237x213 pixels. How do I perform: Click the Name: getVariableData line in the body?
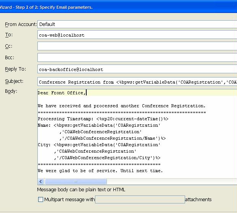coord(99,125)
